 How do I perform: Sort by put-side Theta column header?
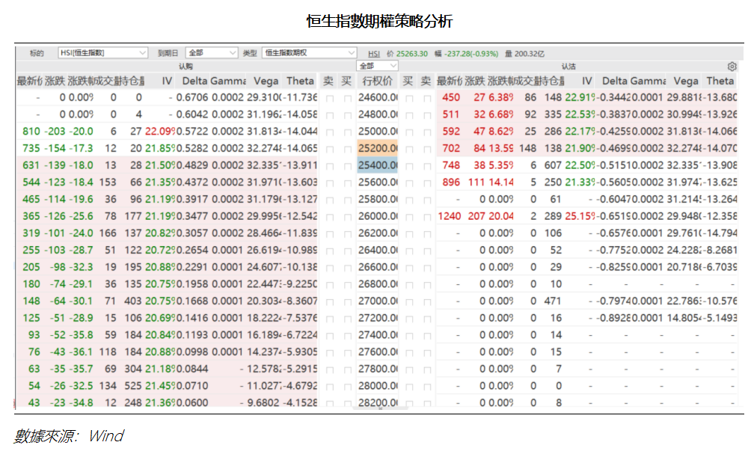720,81
